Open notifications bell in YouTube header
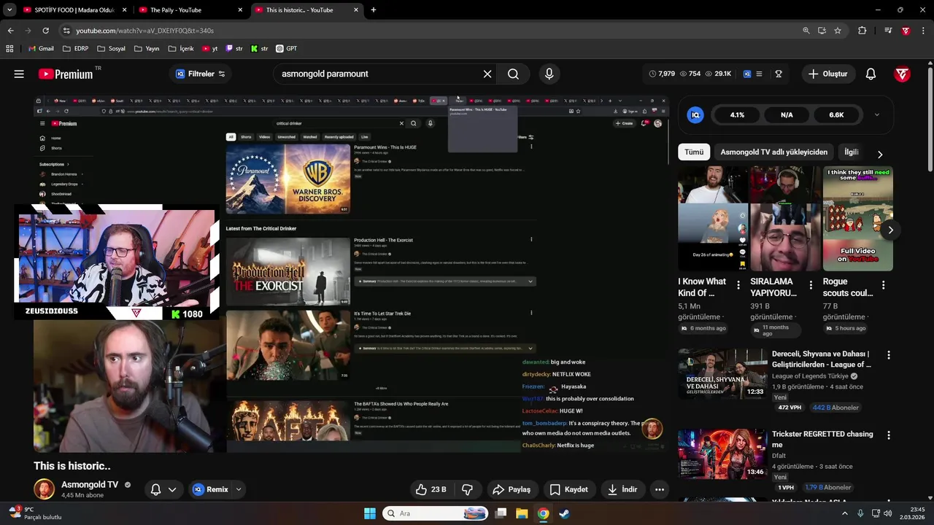The width and height of the screenshot is (934, 525). pos(871,74)
